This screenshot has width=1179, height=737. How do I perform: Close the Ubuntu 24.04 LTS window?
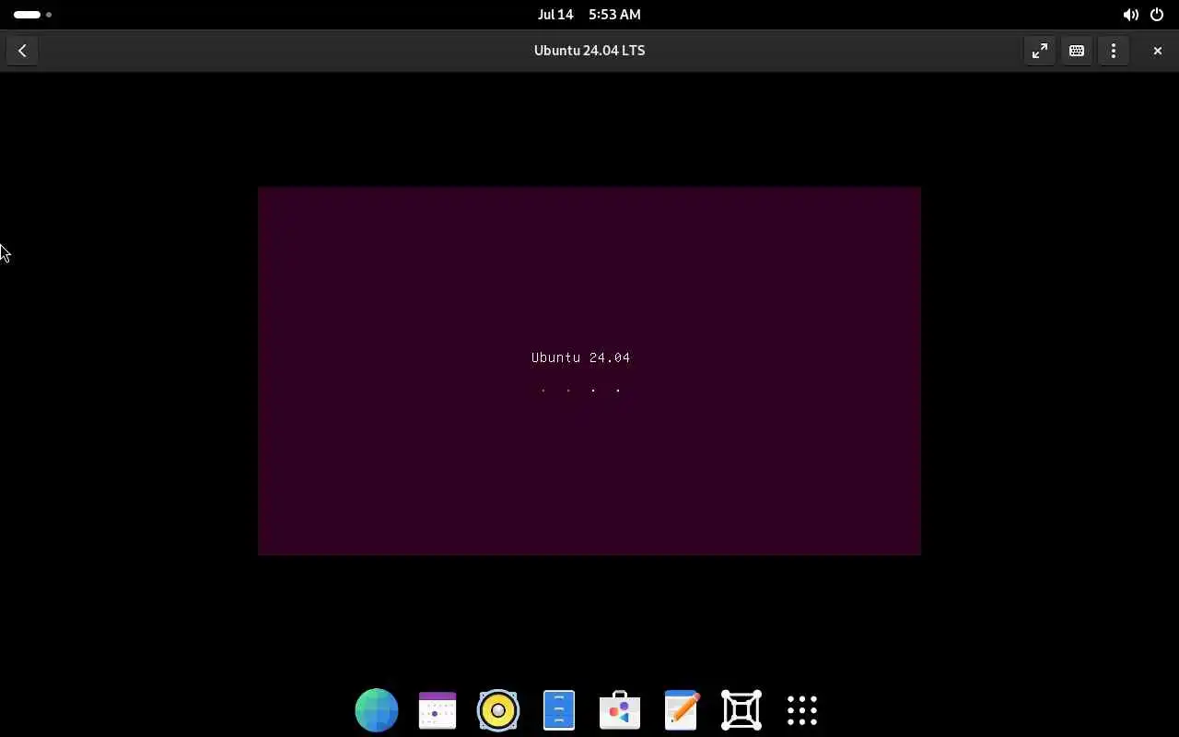(1157, 51)
